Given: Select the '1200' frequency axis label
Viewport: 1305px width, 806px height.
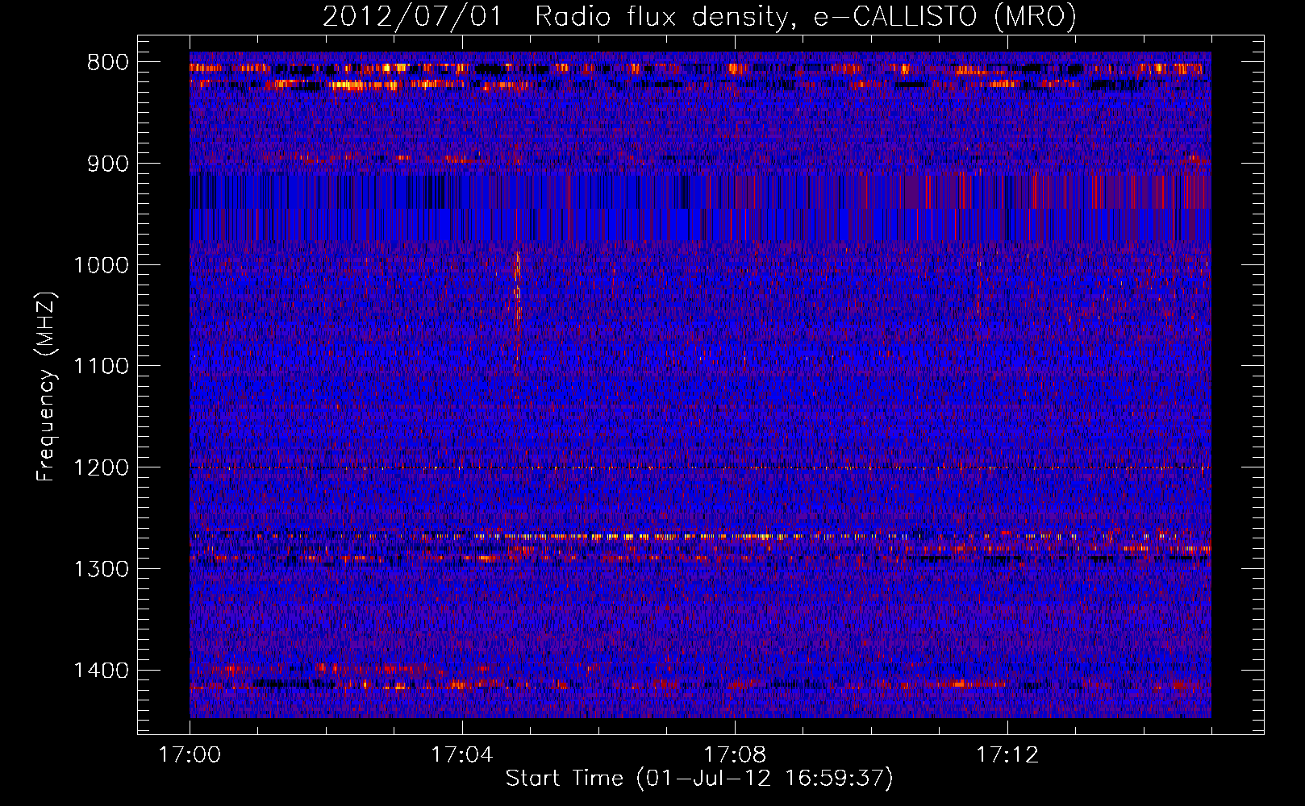Looking at the screenshot, I should (101, 467).
